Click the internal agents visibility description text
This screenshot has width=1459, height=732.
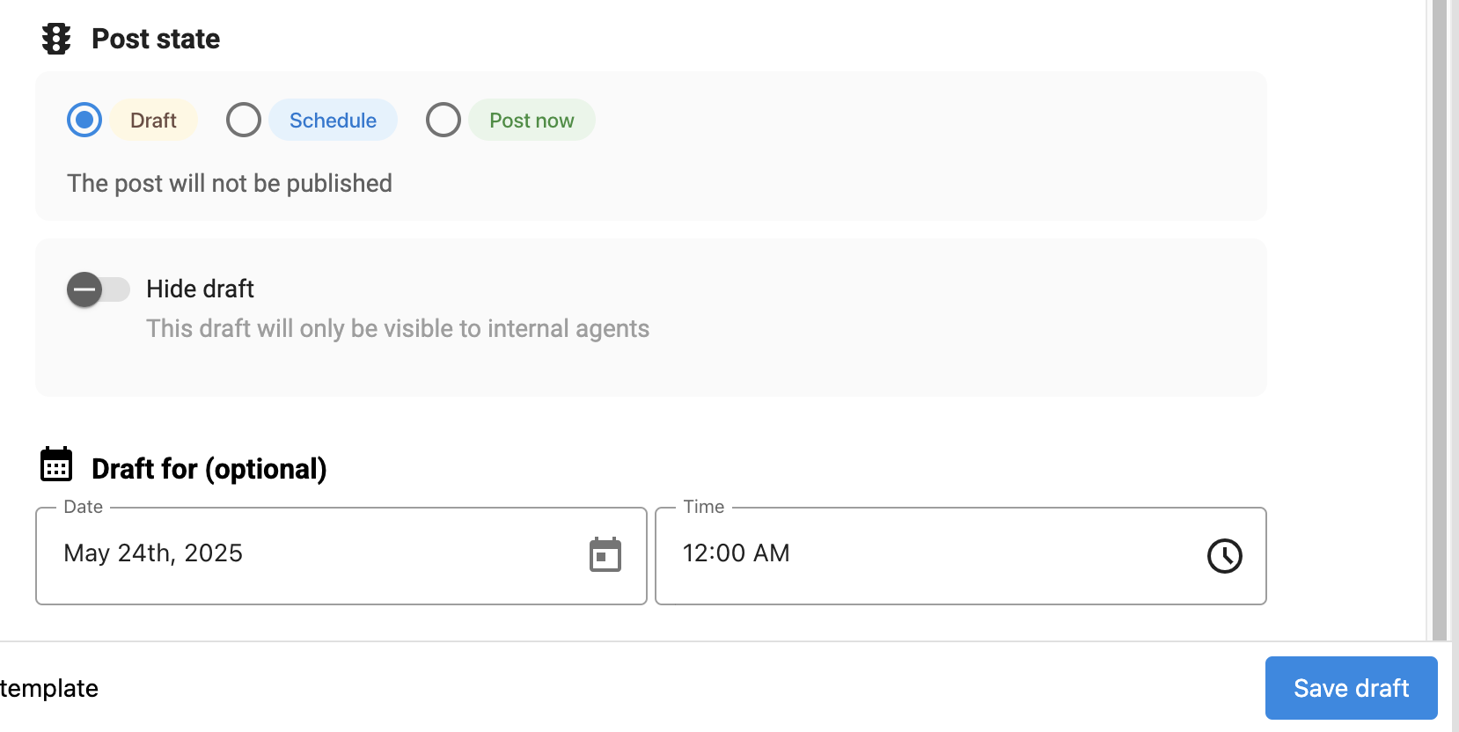click(x=398, y=328)
